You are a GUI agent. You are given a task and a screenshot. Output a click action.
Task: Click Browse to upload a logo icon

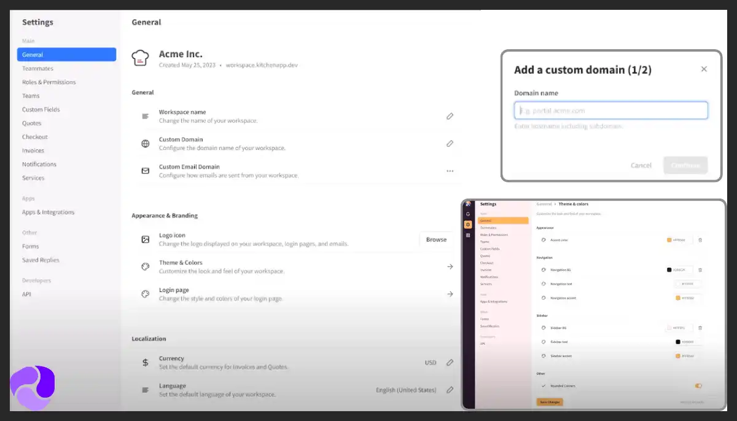coord(436,240)
